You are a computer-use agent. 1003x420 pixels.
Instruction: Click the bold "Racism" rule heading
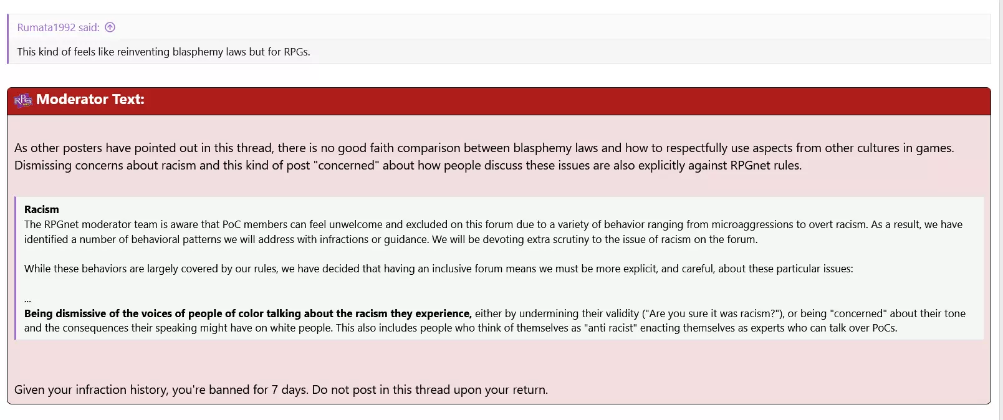click(42, 209)
